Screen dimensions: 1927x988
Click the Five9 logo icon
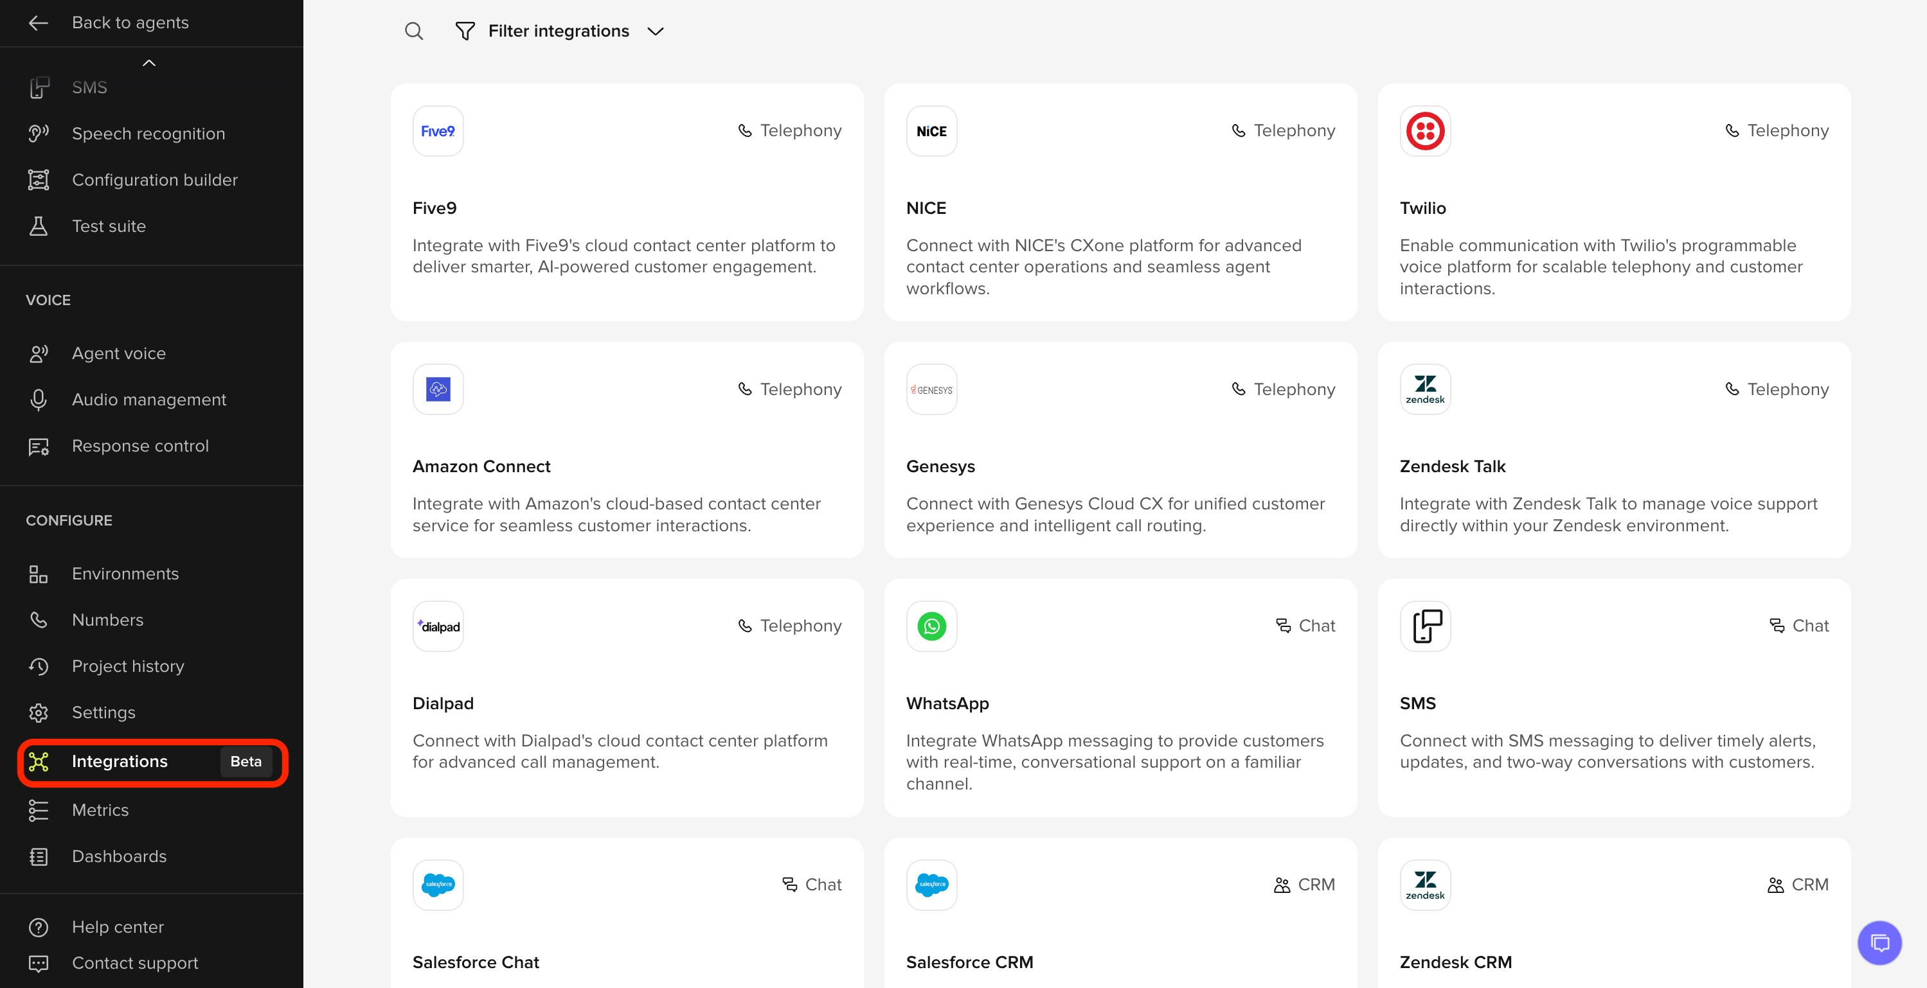click(438, 131)
